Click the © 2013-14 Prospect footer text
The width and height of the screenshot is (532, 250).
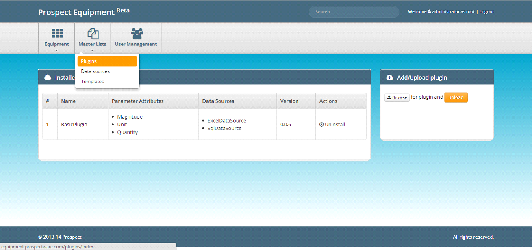click(x=60, y=237)
